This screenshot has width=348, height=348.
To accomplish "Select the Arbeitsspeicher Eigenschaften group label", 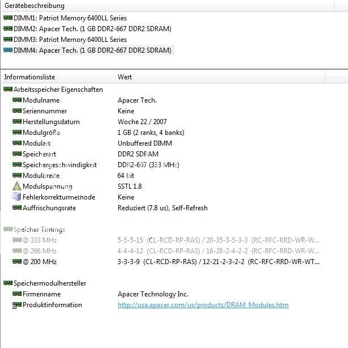I will (x=58, y=90).
